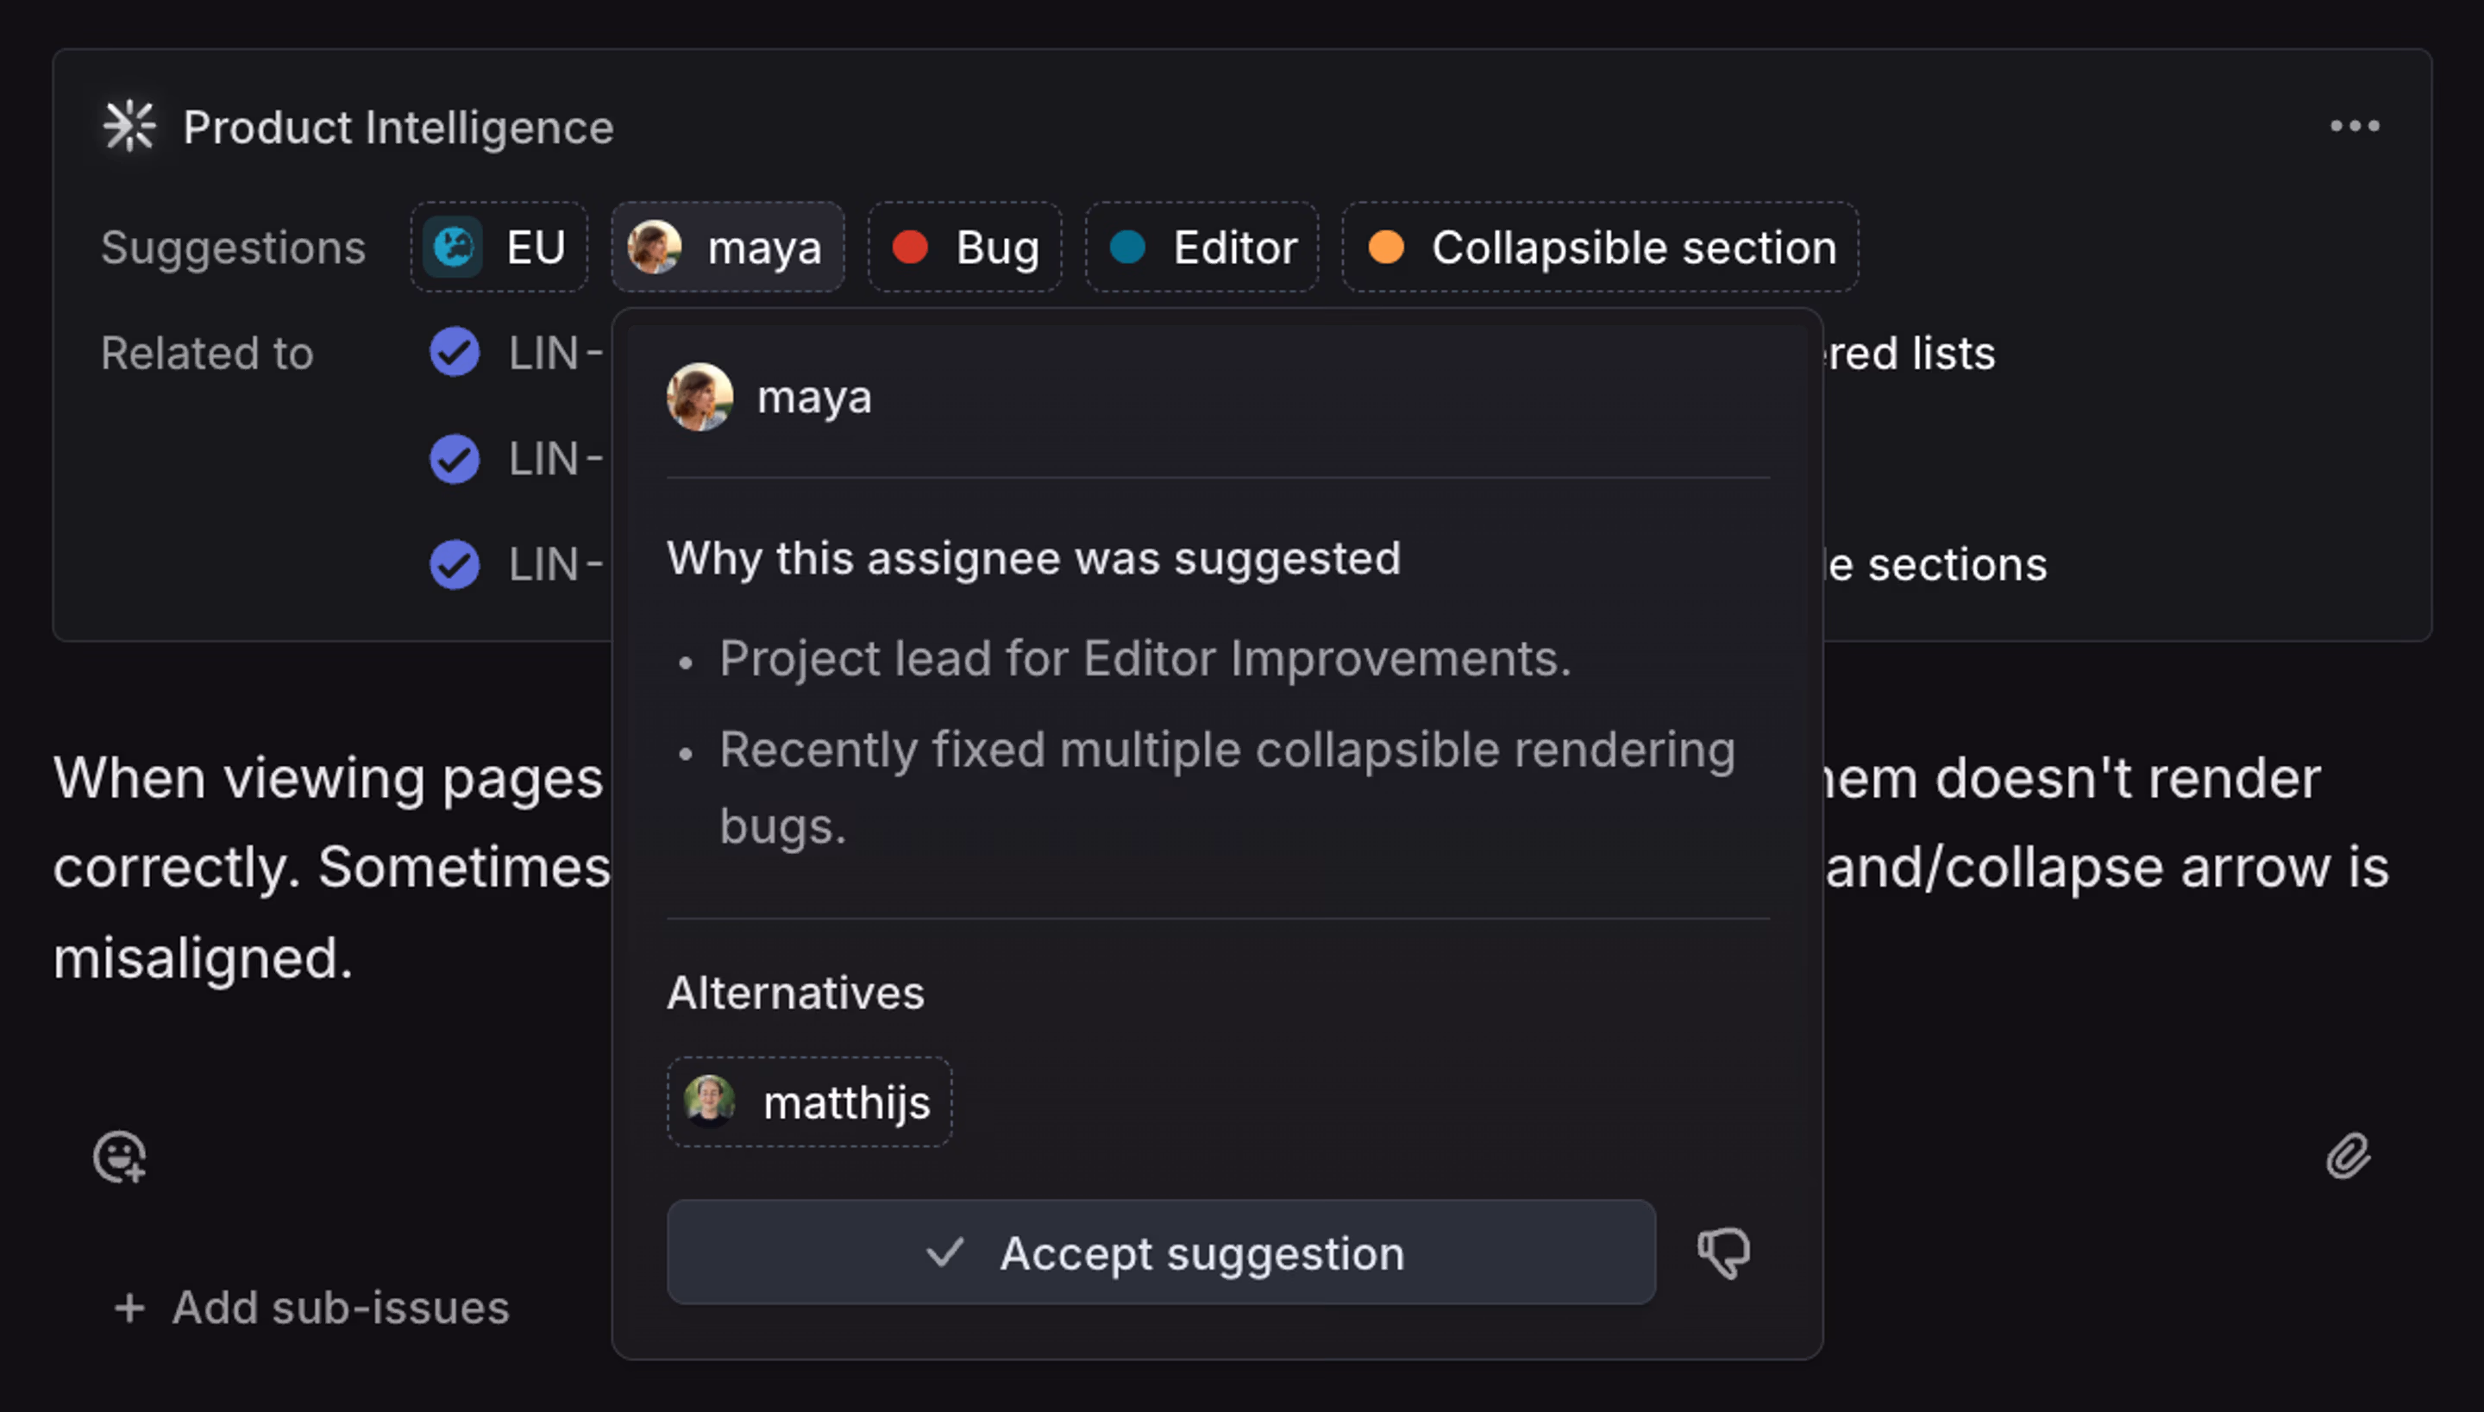This screenshot has height=1412, width=2484.
Task: Click the orange Collapsible section color dot
Action: coord(1385,248)
